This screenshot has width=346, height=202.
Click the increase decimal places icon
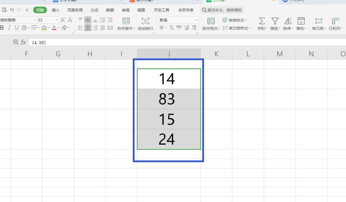pos(187,28)
